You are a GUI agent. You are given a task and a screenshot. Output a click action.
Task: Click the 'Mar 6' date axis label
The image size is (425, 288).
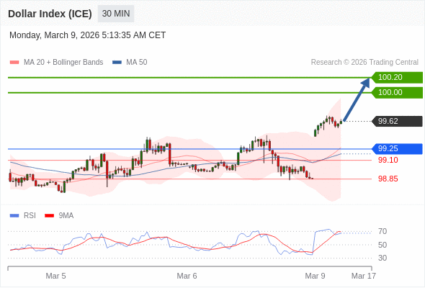click(x=187, y=276)
